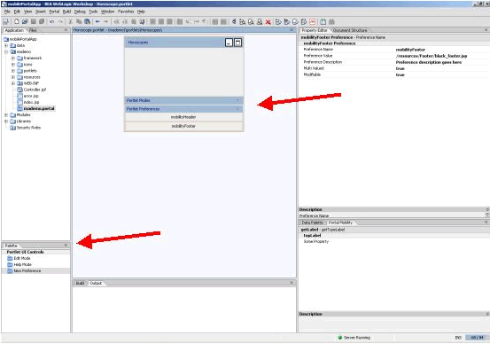Click the Paste clipboard toolbar icon
The image size is (490, 344).
88,21
